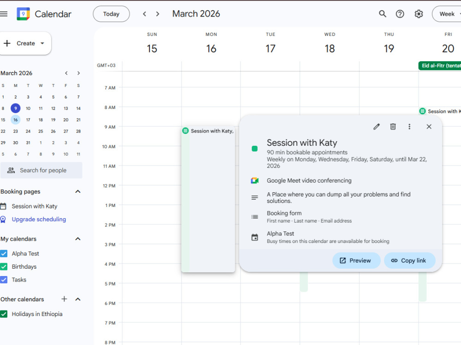Select day 31 in the mini calendar
This screenshot has height=345, width=461.
[x=28, y=143]
